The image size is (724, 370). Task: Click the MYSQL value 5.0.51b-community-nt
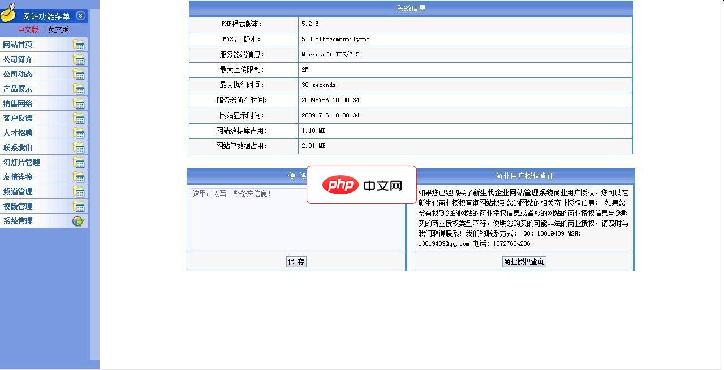pyautogui.click(x=335, y=40)
